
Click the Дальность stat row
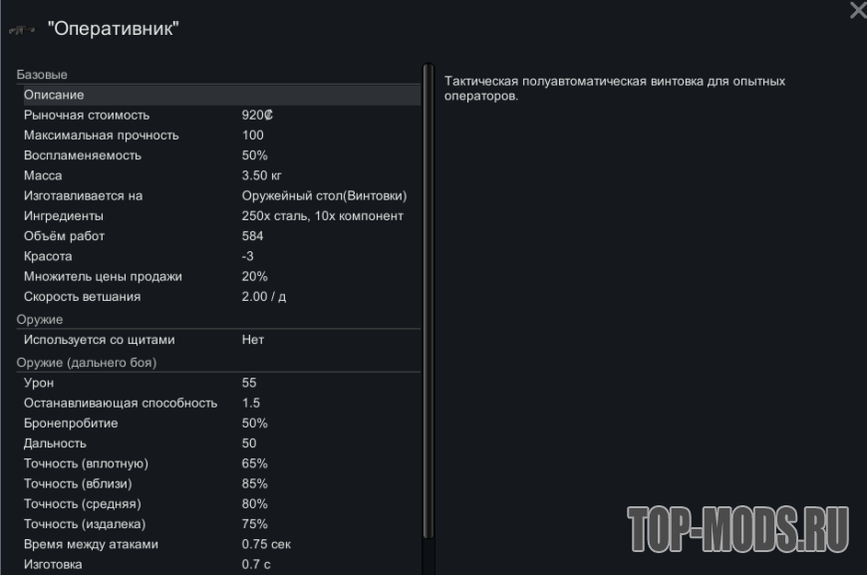221,443
